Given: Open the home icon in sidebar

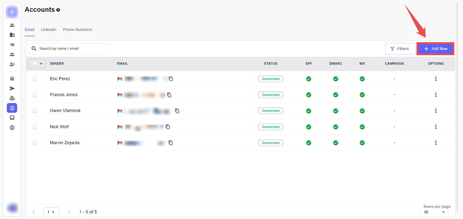Looking at the screenshot, I should 12,79.
